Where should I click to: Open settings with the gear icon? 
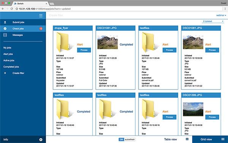click(x=41, y=140)
